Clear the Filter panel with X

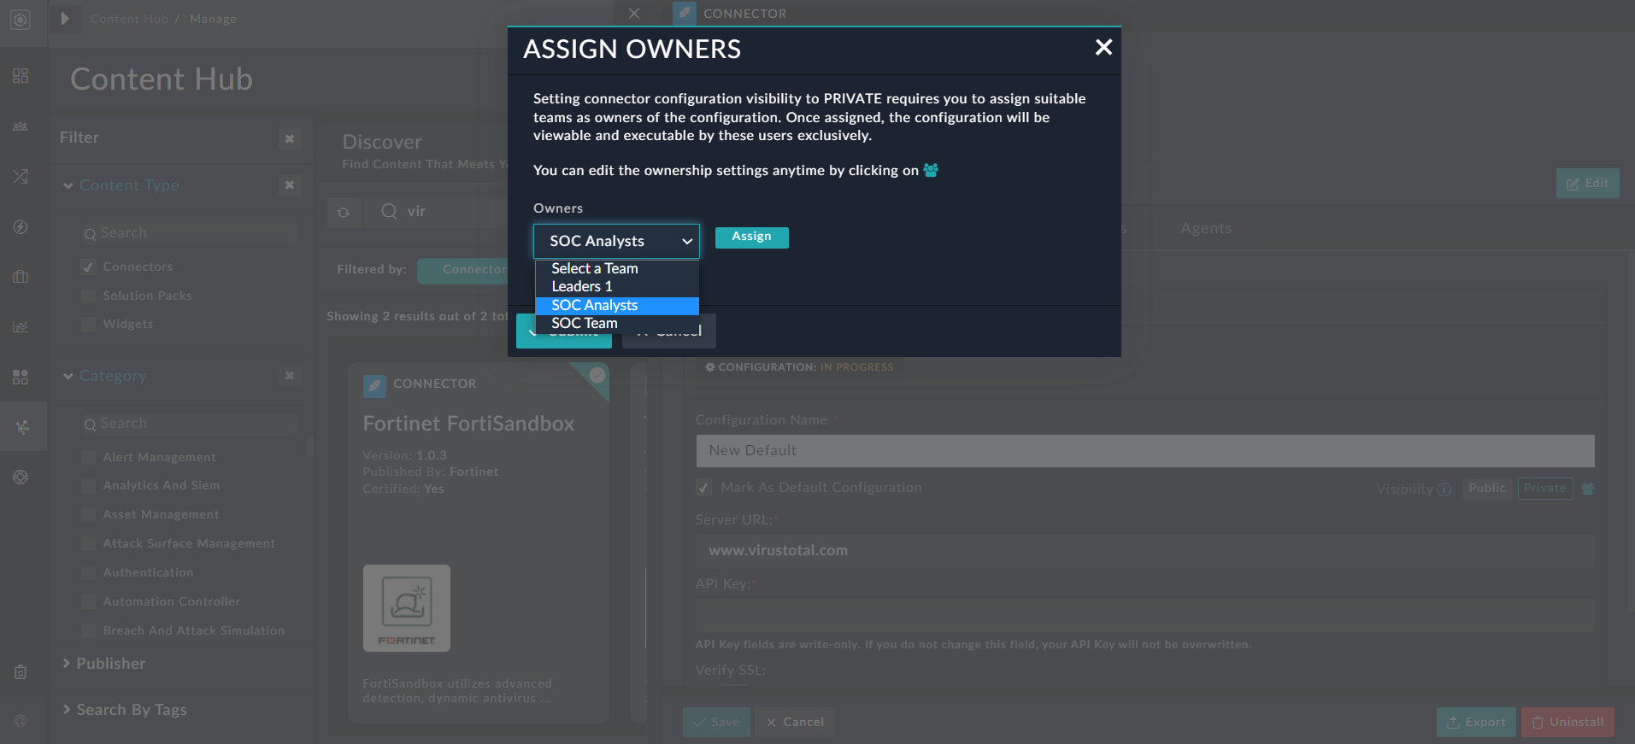[290, 138]
